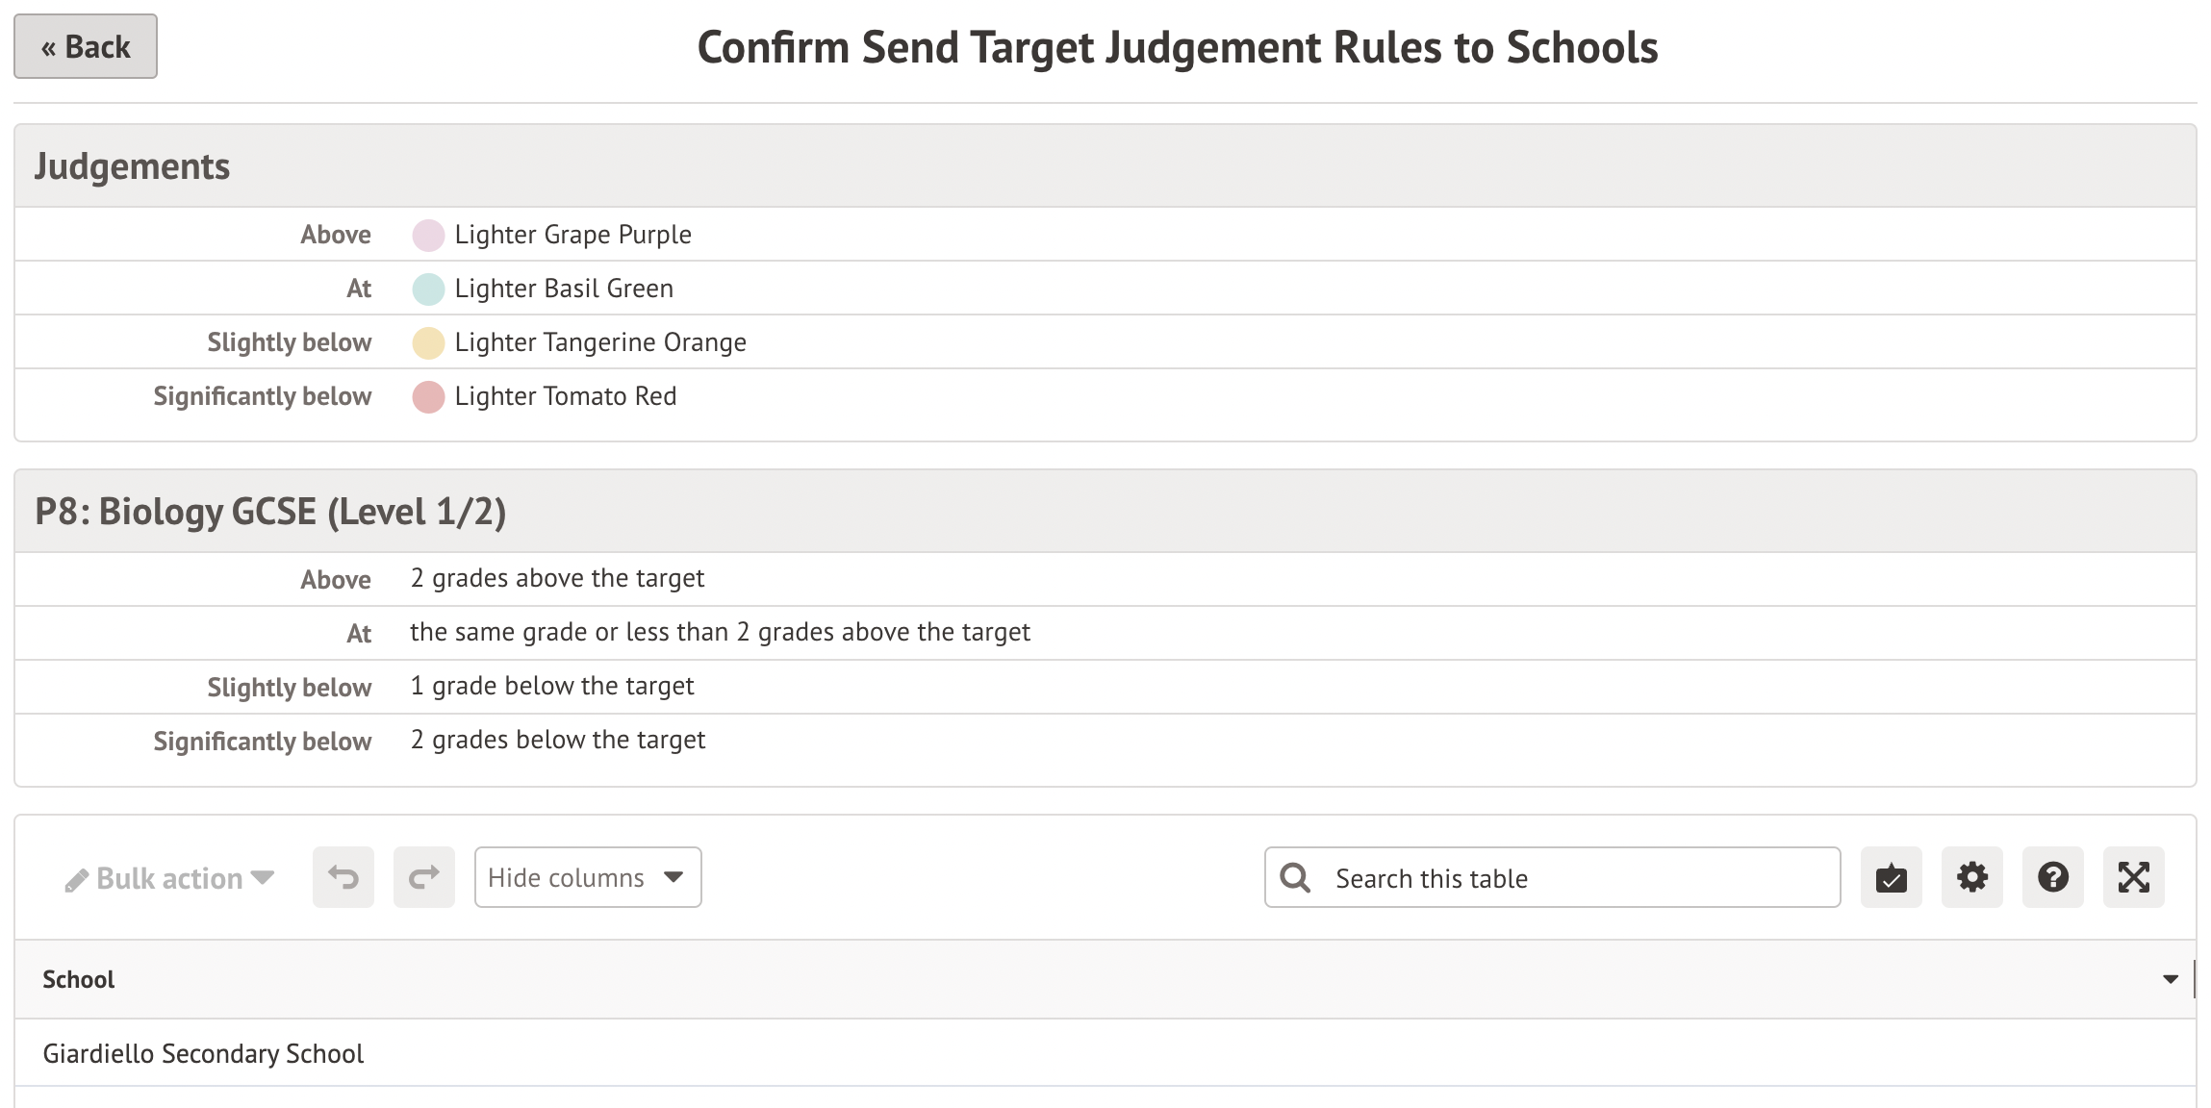This screenshot has height=1108, width=2211.
Task: Click the P8: Biology GCSE panel heading
Action: point(270,512)
